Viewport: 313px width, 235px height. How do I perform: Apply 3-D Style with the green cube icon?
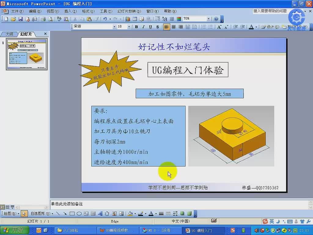[190, 213]
